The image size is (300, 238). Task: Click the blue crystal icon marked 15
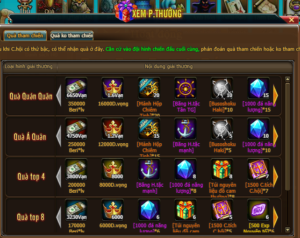coord(258,88)
